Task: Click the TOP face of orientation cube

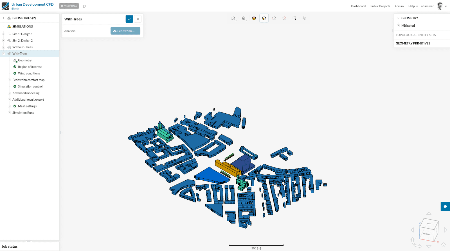Action: (x=429, y=224)
